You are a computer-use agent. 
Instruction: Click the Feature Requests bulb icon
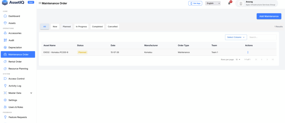coord(5,117)
